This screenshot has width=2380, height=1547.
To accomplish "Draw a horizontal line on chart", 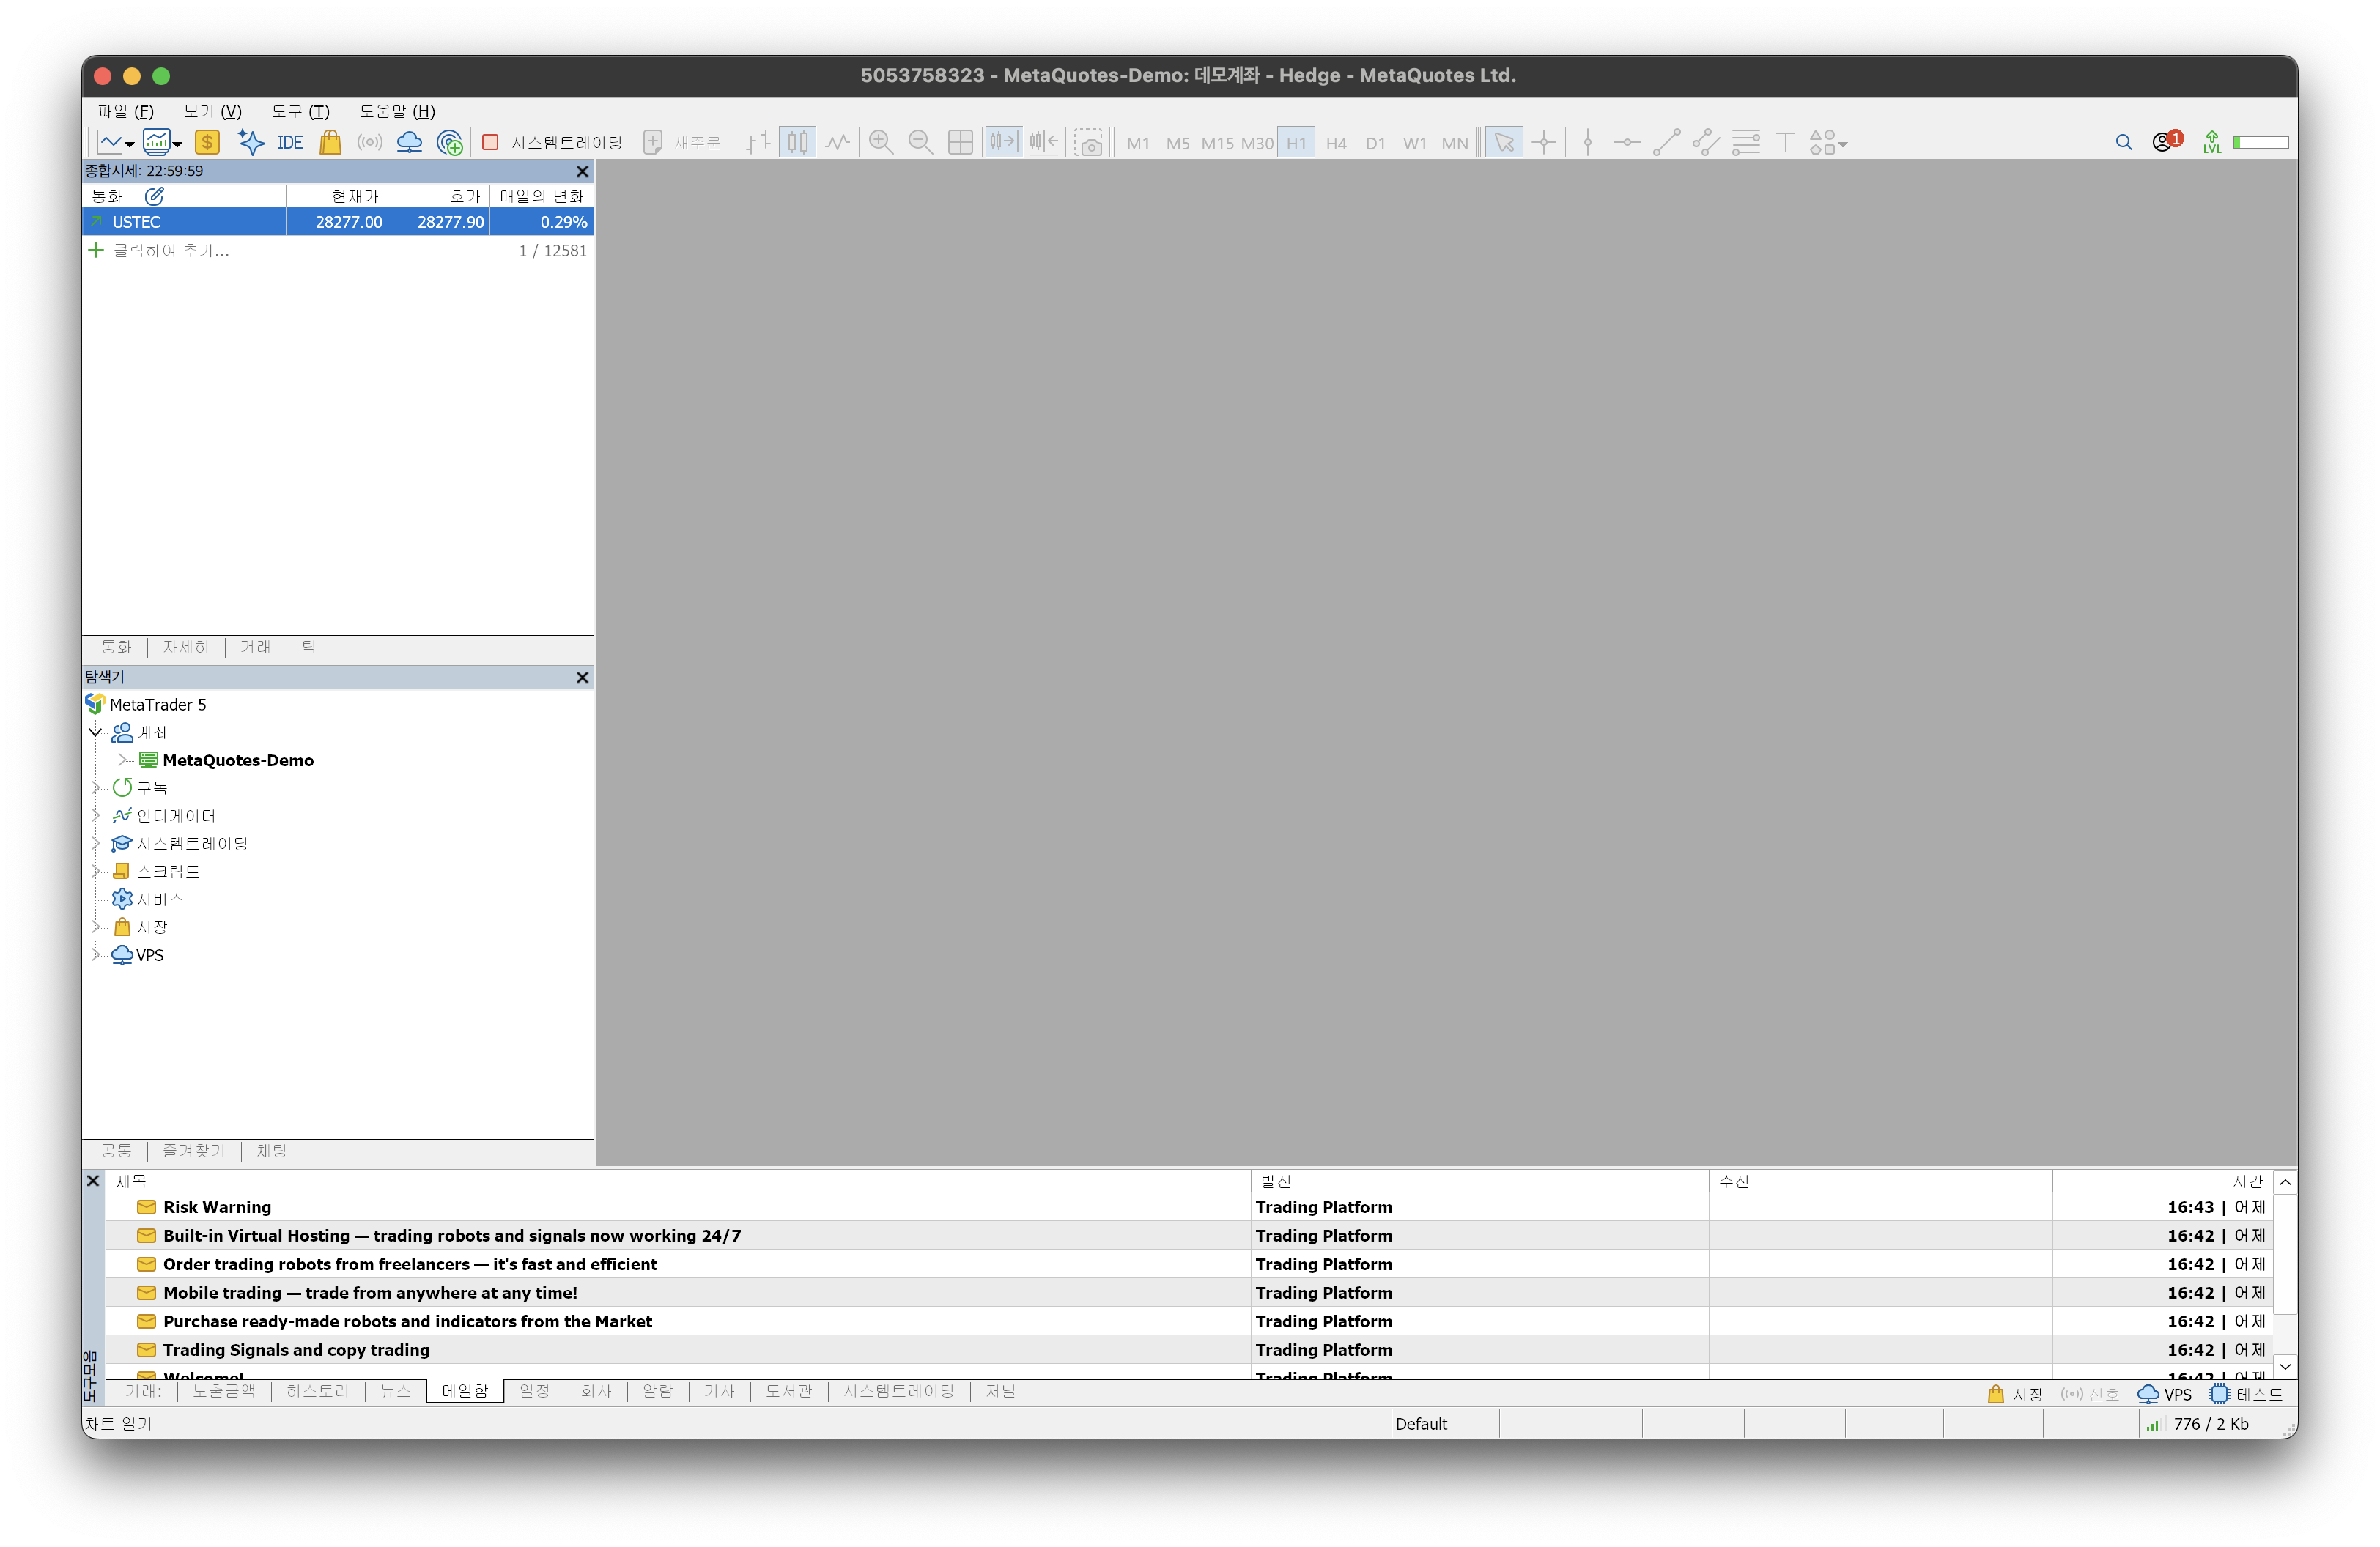I will [1627, 143].
